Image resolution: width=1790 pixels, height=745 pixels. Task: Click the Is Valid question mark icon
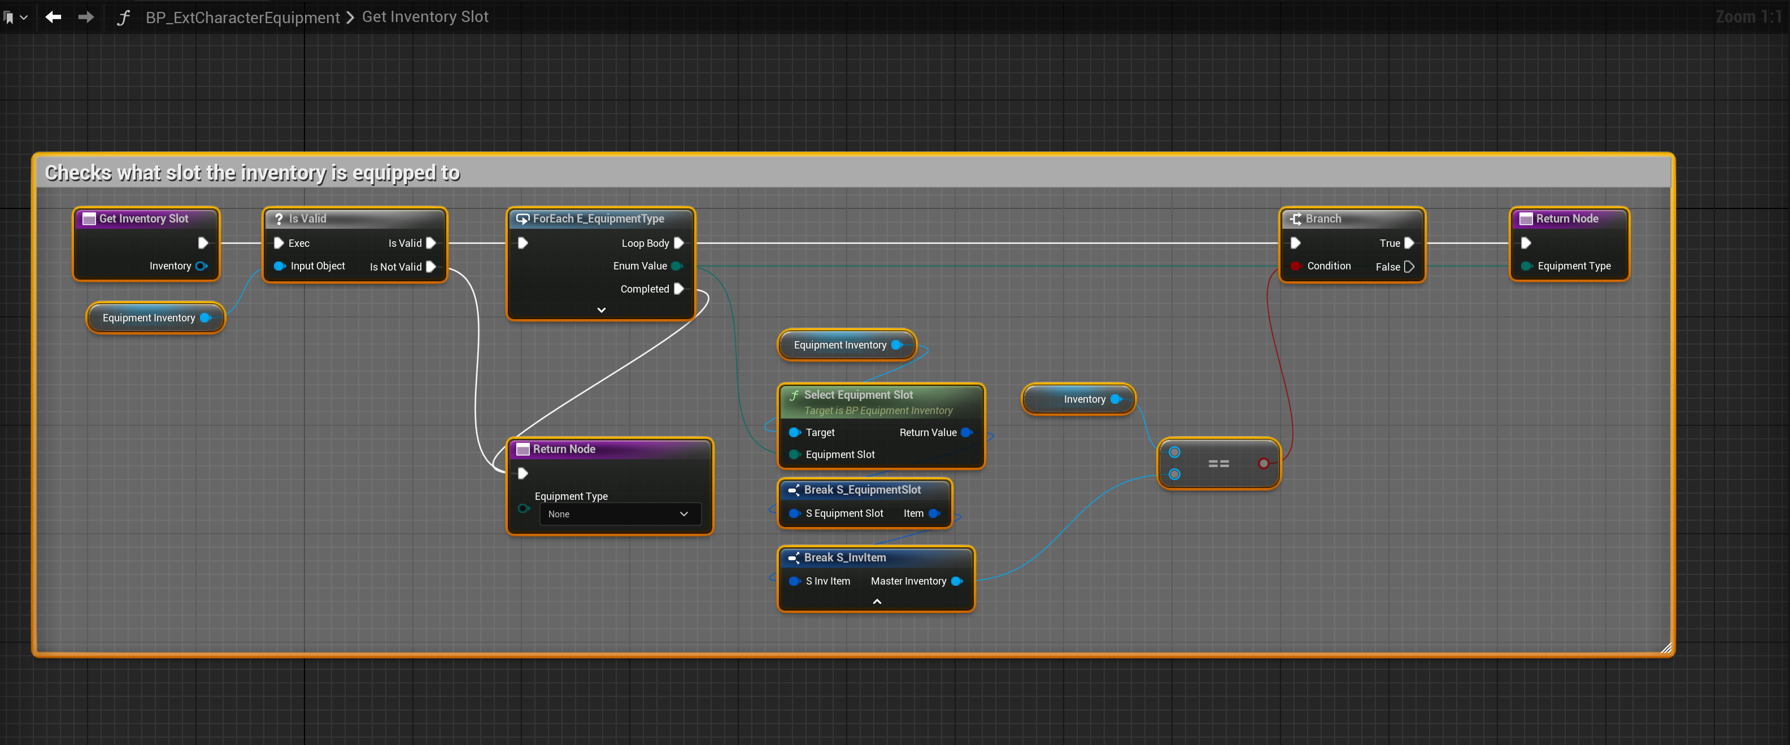pyautogui.click(x=278, y=219)
